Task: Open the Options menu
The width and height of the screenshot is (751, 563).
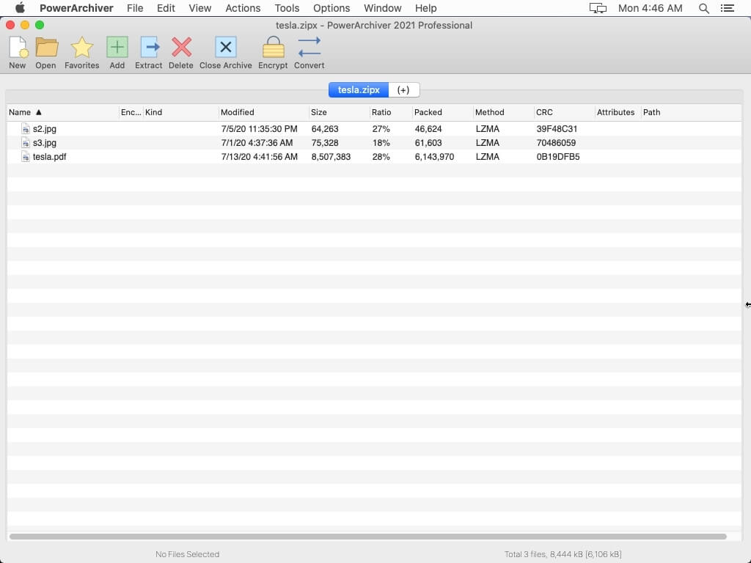Action: tap(331, 8)
